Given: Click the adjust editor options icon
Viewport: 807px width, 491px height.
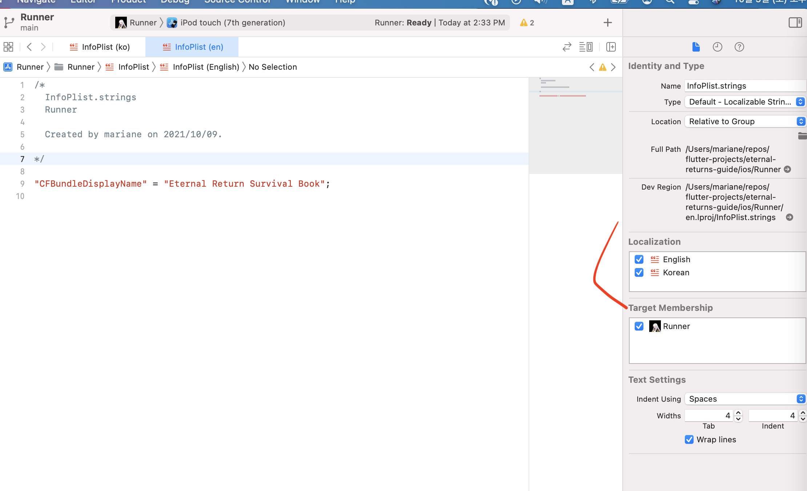Looking at the screenshot, I should pos(586,47).
